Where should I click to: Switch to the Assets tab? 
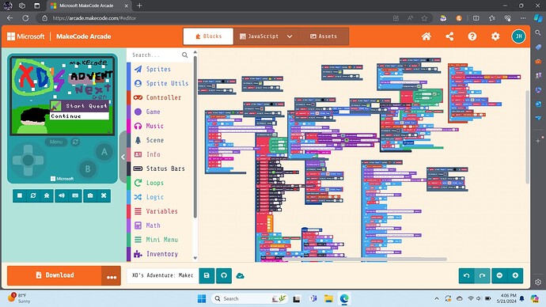[324, 36]
